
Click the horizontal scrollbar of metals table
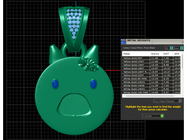[150, 96]
